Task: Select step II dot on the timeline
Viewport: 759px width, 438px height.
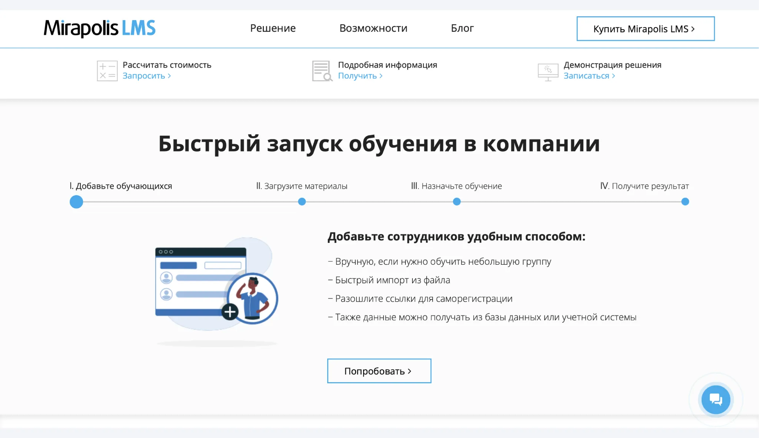Action: pyautogui.click(x=302, y=202)
